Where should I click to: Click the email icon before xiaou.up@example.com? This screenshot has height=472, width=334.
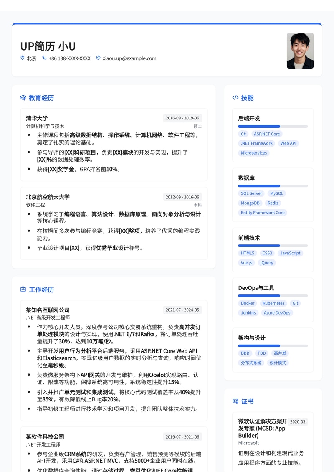coord(98,58)
